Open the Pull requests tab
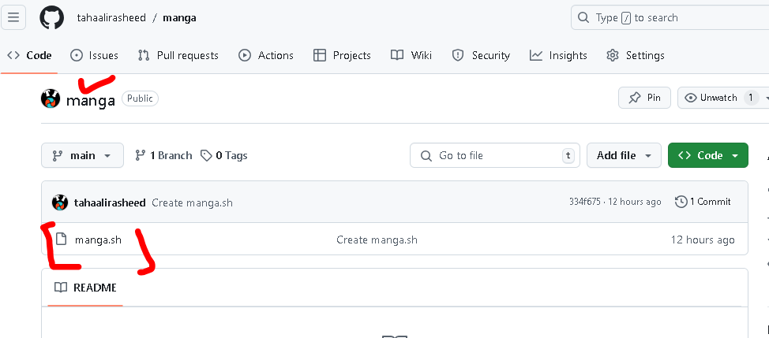Viewport: 769px width, 338px height. 178,55
